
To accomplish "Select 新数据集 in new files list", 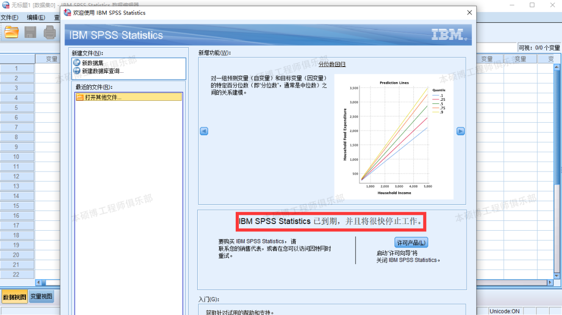I will [93, 63].
